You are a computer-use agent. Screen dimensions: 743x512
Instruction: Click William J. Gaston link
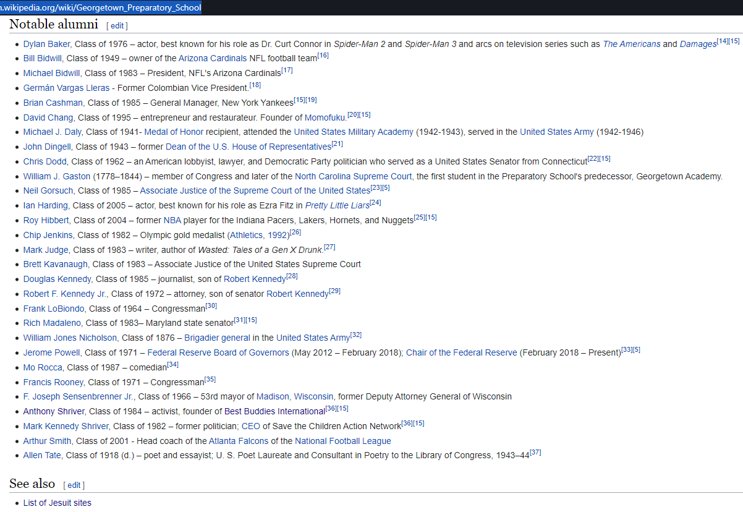57,176
